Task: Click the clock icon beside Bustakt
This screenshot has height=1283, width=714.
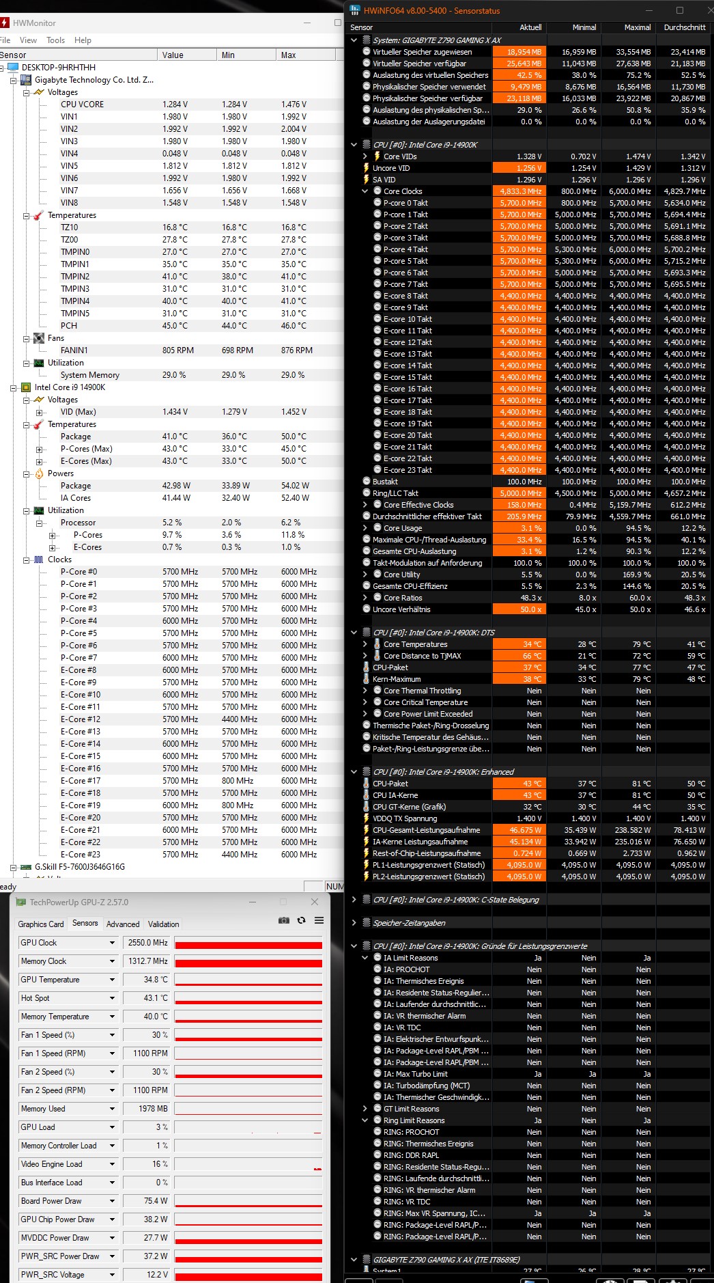Action: (x=367, y=482)
